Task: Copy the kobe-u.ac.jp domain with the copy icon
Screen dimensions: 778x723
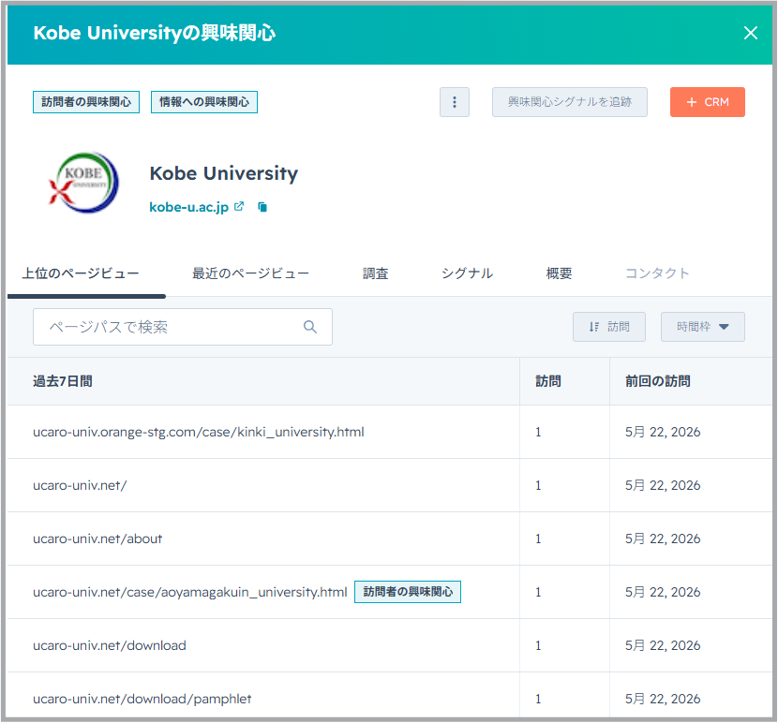Action: click(x=262, y=207)
